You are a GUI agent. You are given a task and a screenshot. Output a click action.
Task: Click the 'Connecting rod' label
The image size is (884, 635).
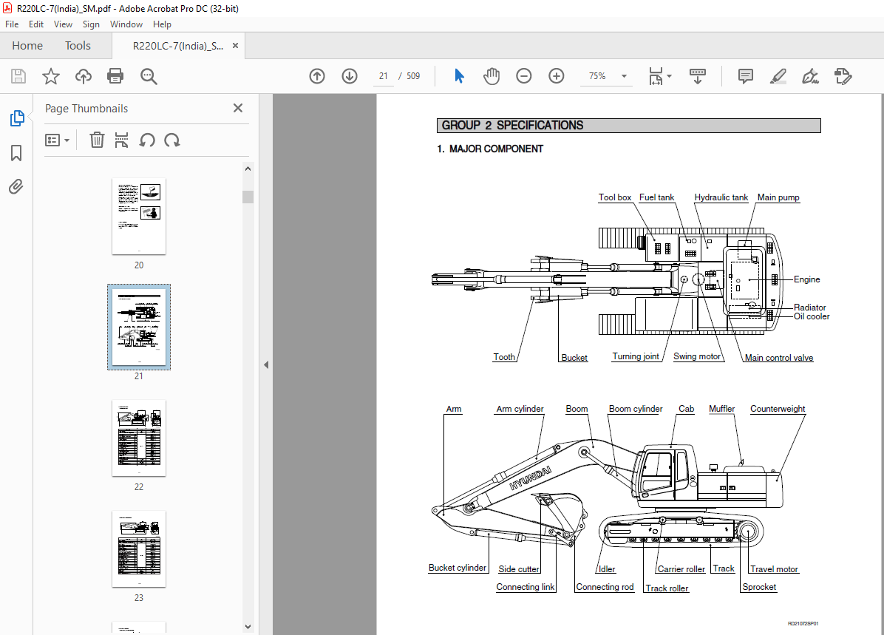point(605,587)
